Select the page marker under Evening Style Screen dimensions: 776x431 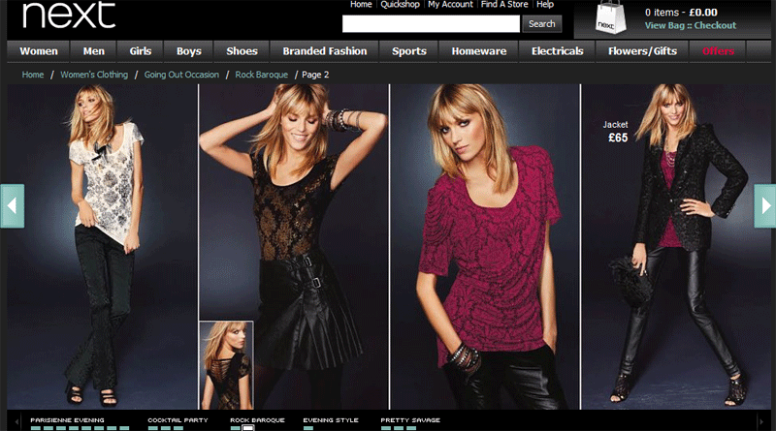click(307, 427)
